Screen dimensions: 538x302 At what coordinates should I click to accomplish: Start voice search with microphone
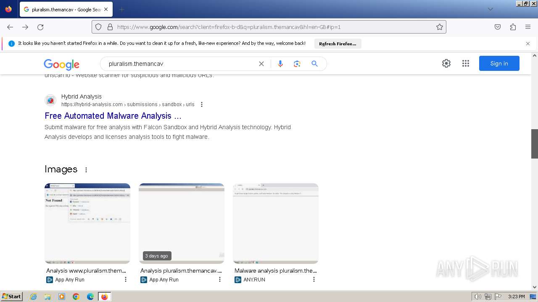coord(280,64)
